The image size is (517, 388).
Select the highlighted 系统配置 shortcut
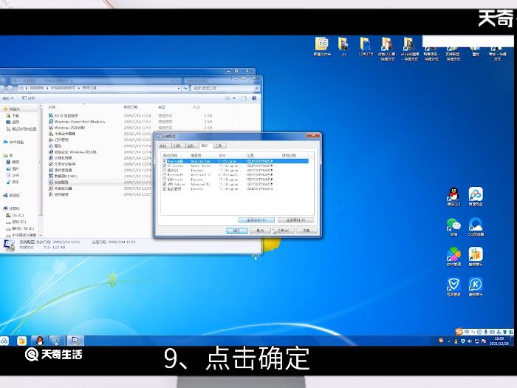click(58, 182)
